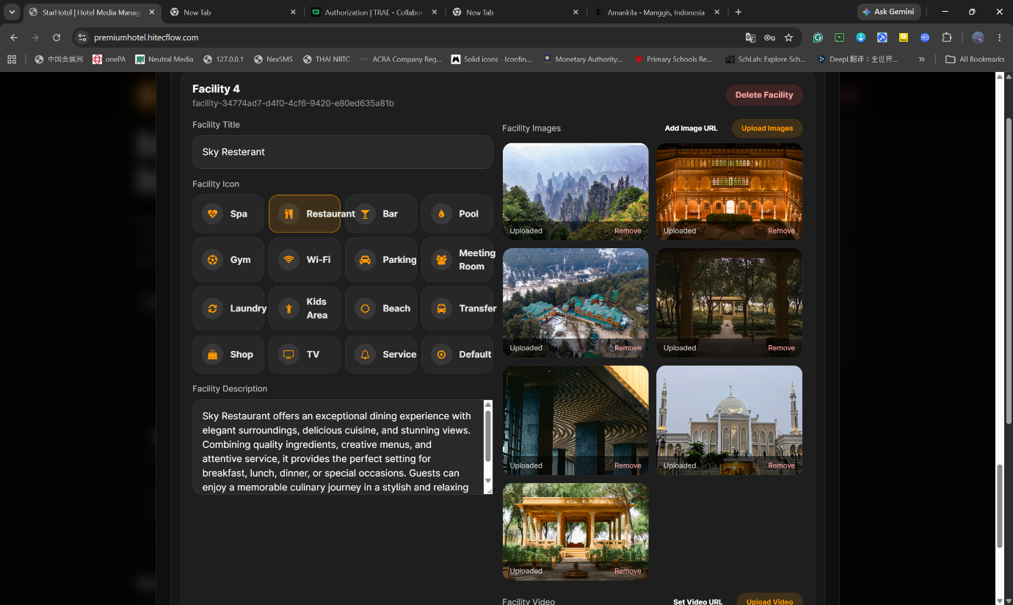Click Set Video URL
This screenshot has width=1013, height=605.
697,602
